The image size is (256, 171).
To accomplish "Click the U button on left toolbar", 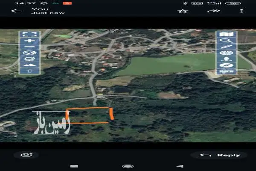I will click(29, 71).
